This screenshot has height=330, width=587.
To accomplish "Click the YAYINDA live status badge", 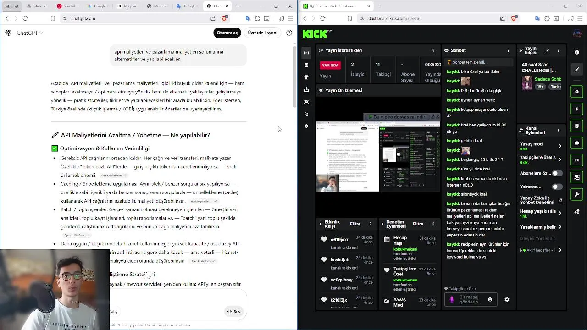I will click(x=330, y=66).
